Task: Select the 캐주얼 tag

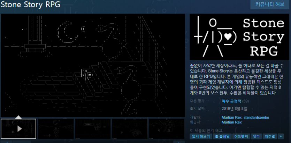Action: 270,136
